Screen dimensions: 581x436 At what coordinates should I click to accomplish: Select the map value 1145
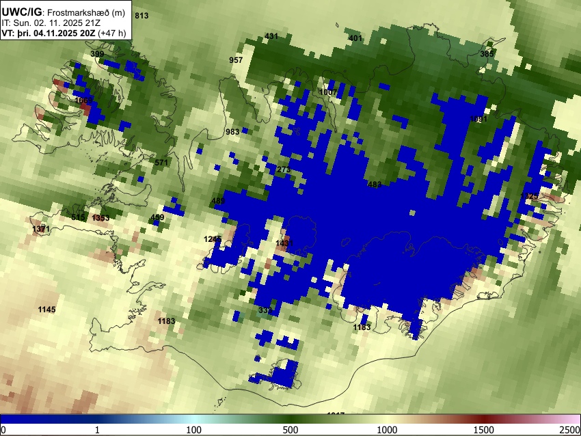(47, 310)
